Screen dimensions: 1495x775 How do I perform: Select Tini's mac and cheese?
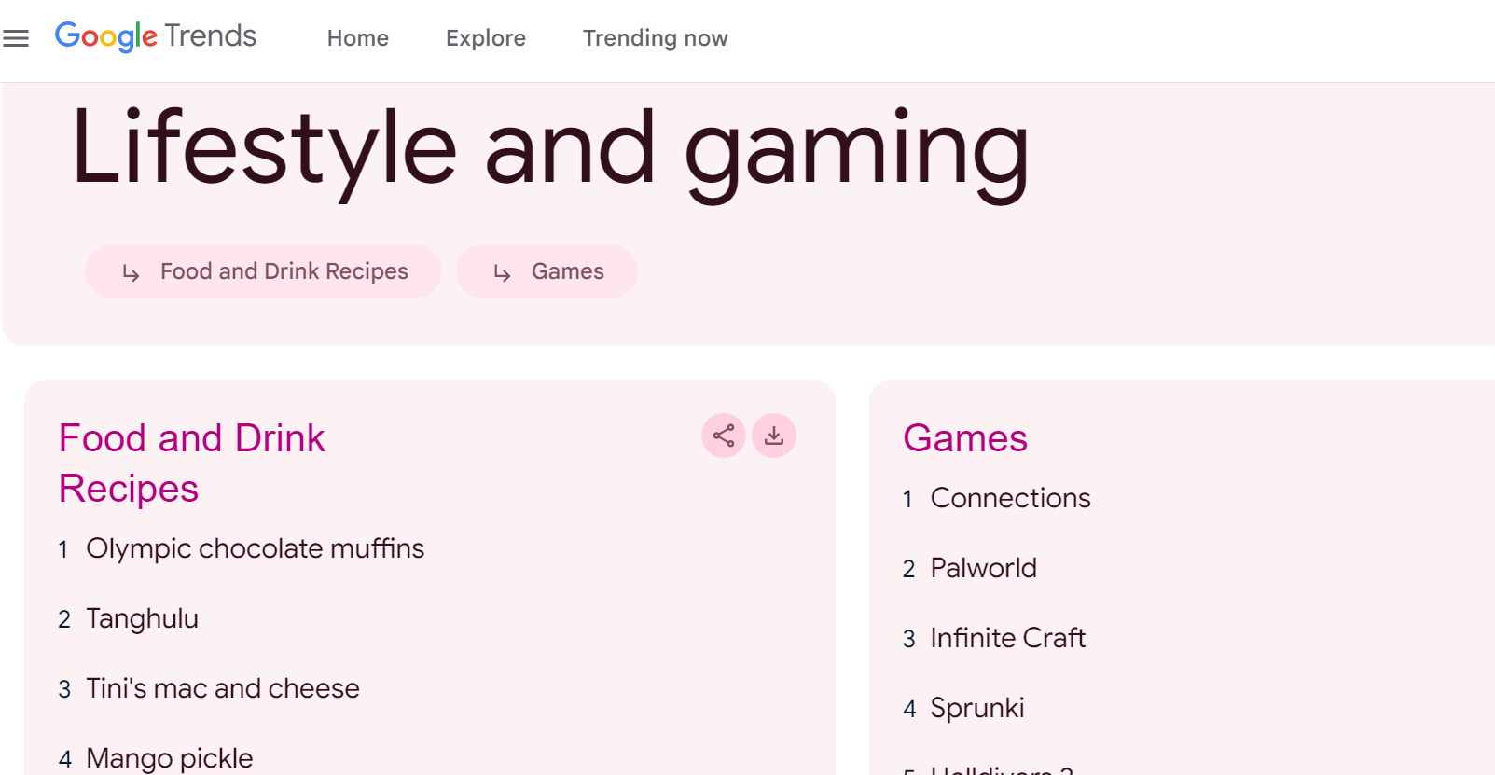223,688
